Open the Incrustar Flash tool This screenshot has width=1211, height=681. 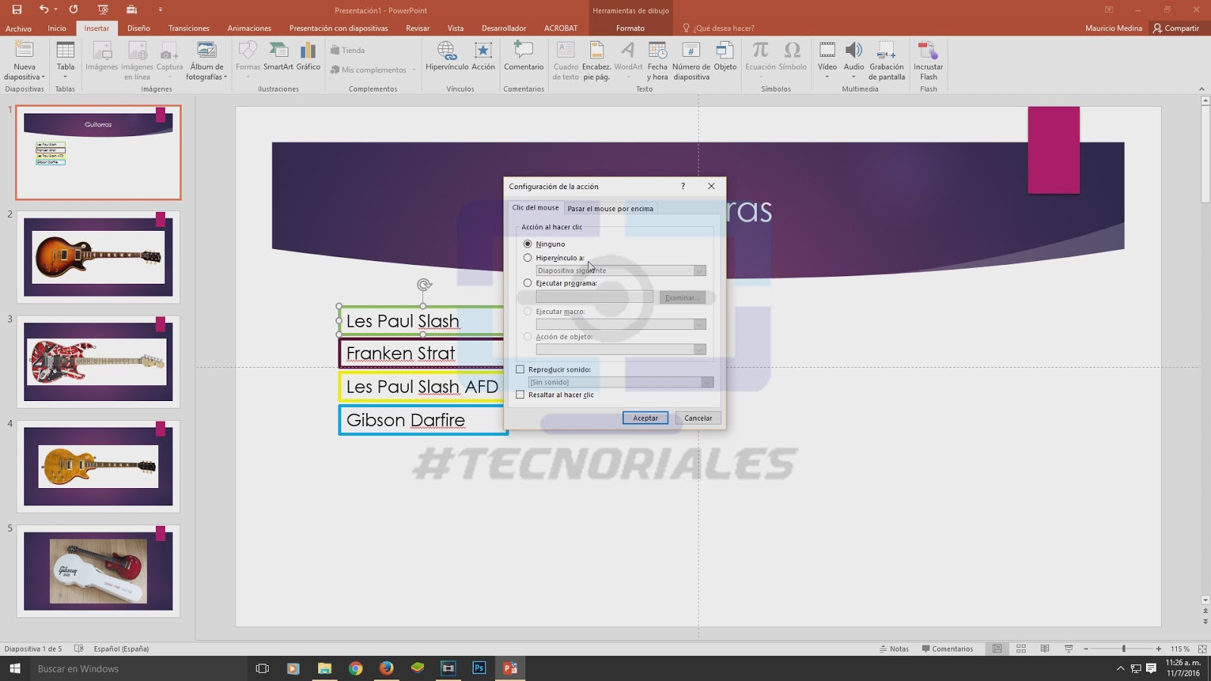tap(927, 59)
